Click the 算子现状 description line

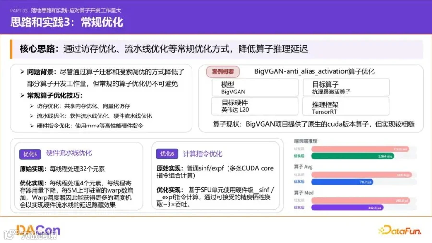(313, 124)
